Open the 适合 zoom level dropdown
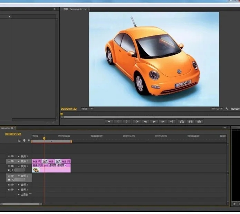Viewport: 240px width, 214px height. 87,109
